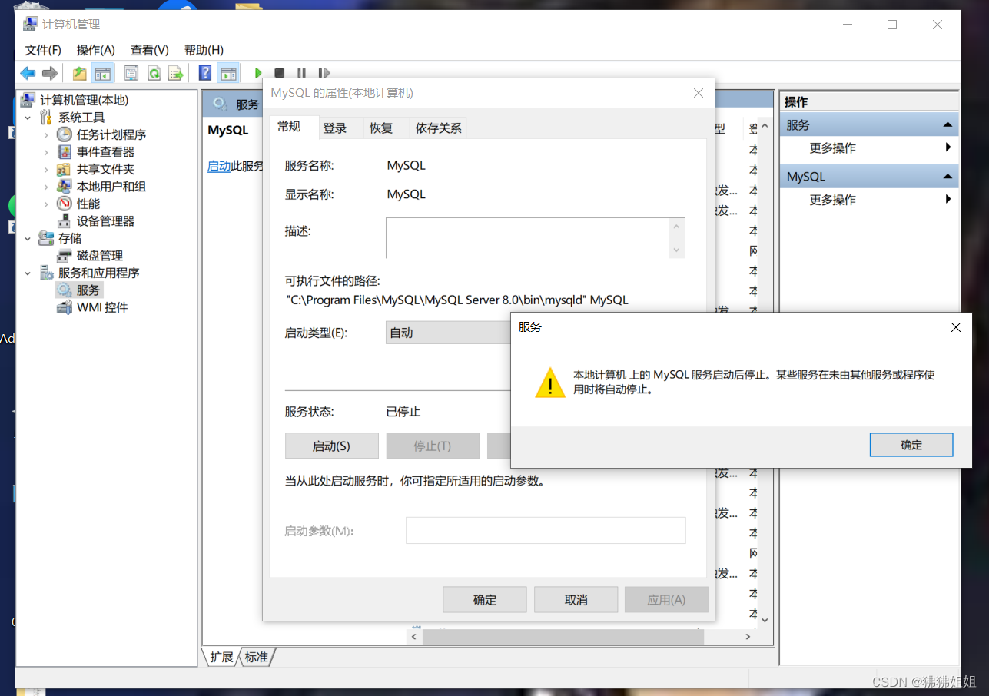Click the Pause Service toolbar icon
The image size is (989, 696).
(301, 73)
